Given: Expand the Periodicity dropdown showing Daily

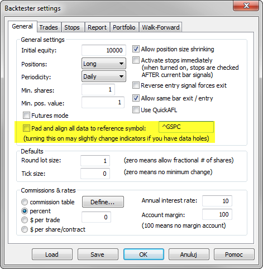Looking at the screenshot, I should (104, 76).
